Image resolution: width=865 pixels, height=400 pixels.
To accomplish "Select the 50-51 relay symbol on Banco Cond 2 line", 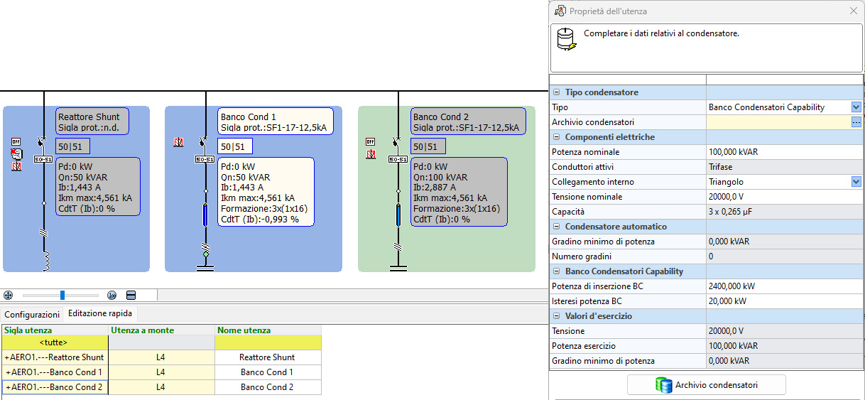I will point(397,159).
